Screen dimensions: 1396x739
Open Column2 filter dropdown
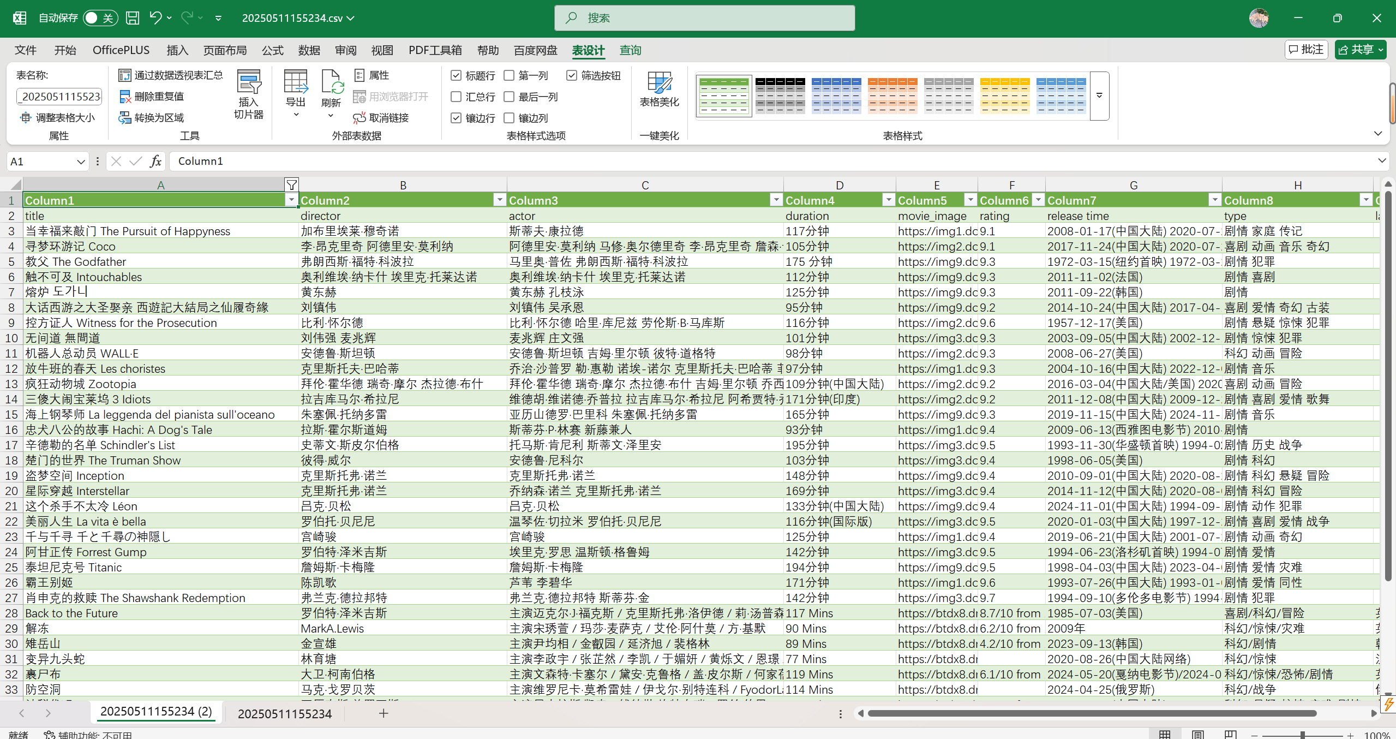pos(499,200)
